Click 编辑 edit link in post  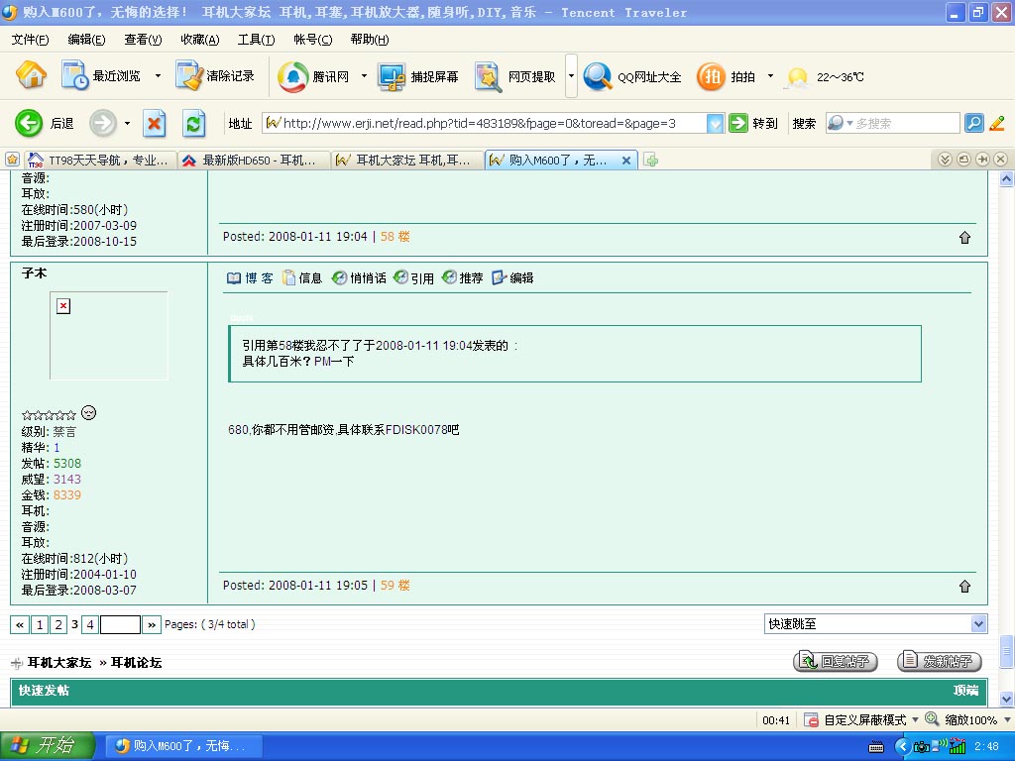512,278
